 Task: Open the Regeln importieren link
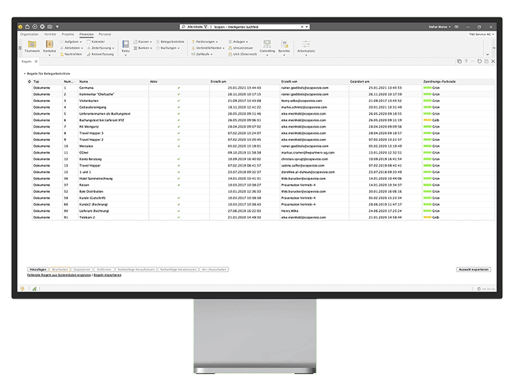tap(108, 275)
